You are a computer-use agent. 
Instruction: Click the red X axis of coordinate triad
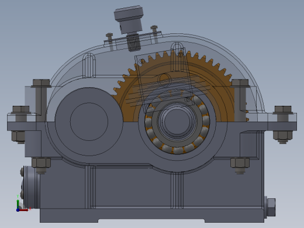(x=24, y=210)
